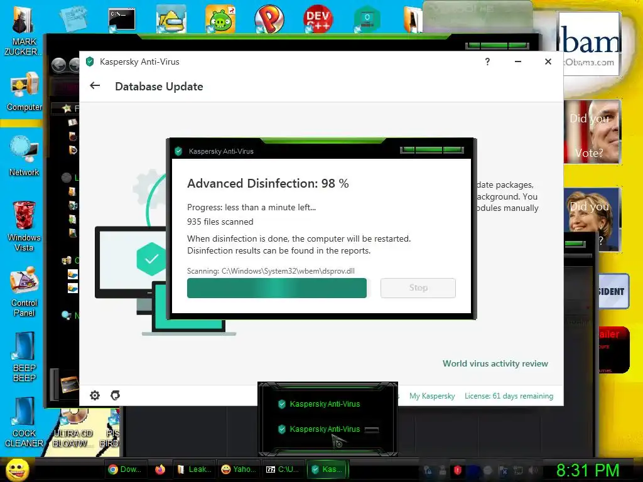Viewport: 643px width, 482px height.
Task: Go back with the Database Update arrow
Action: click(x=95, y=85)
